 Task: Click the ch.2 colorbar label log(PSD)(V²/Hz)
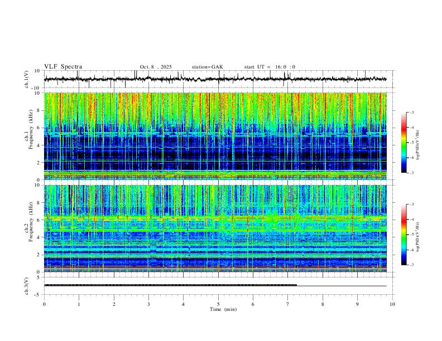click(418, 237)
